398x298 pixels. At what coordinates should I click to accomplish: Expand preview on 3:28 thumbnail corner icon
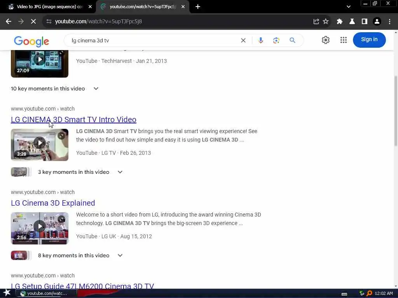click(61, 136)
